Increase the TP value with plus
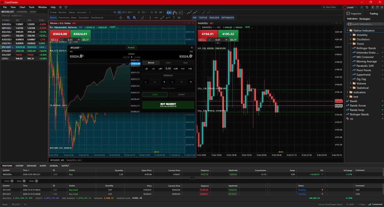 click(x=191, y=82)
